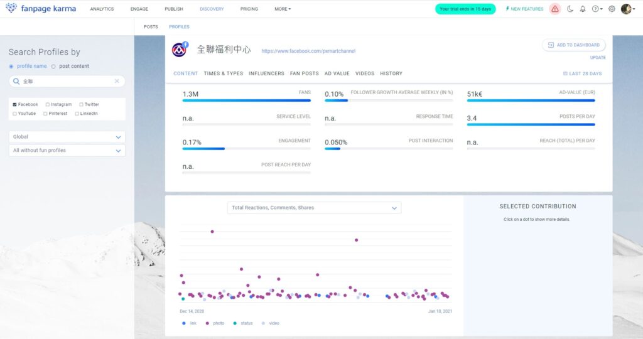The height and width of the screenshot is (339, 643).
Task: Click the user avatar picture
Action: coord(626,9)
